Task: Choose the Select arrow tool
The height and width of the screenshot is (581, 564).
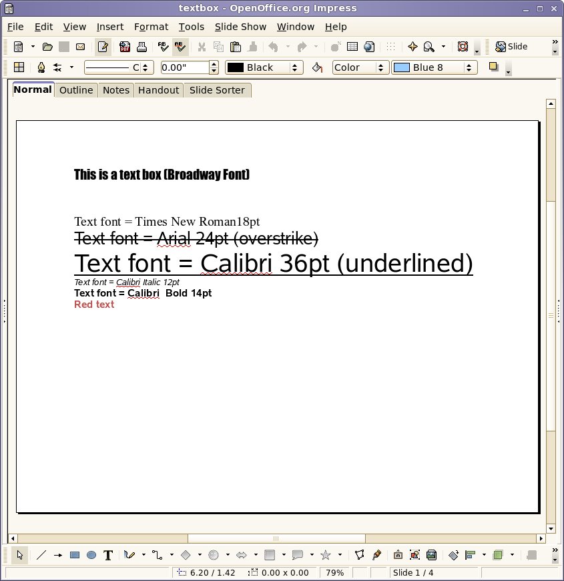Action: click(x=19, y=555)
